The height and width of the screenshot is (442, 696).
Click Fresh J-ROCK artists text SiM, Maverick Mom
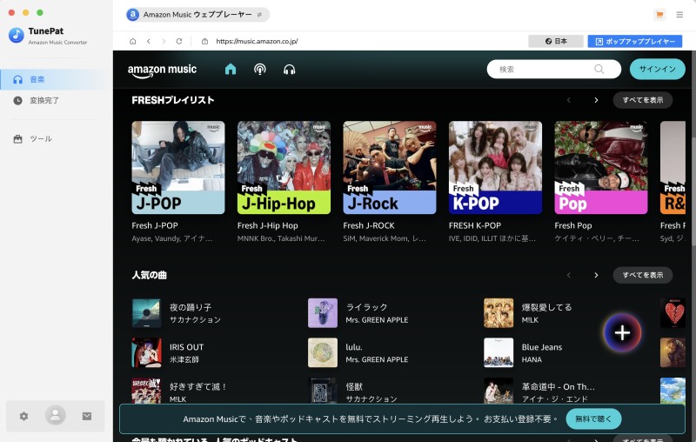click(x=385, y=238)
